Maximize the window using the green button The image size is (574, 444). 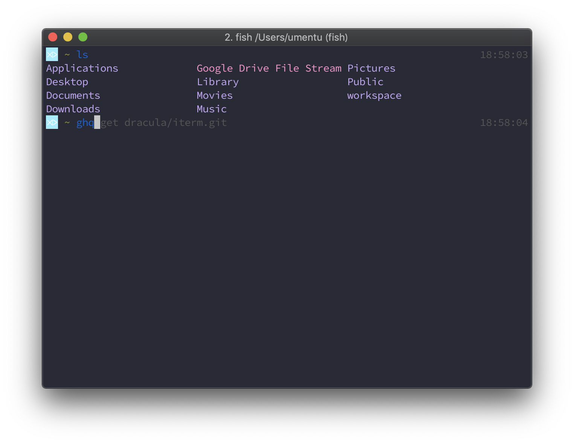tap(83, 37)
